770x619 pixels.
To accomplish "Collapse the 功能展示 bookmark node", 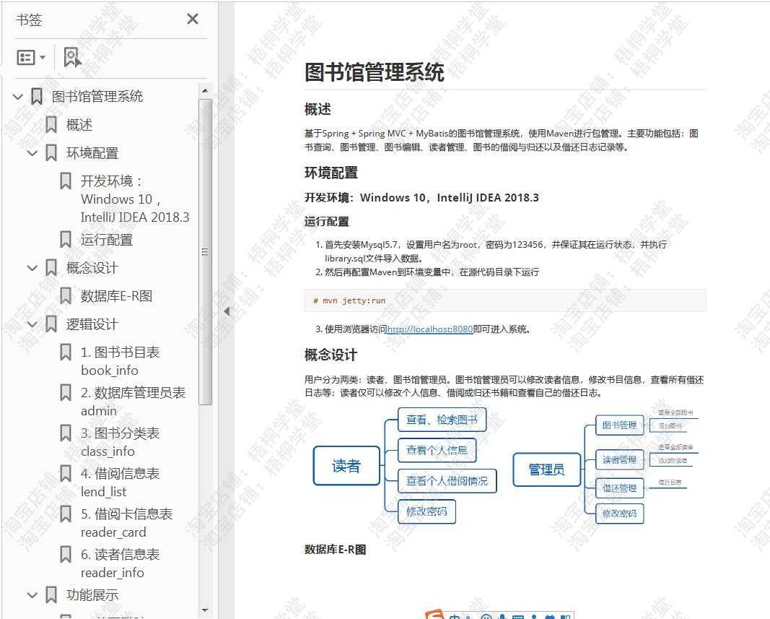I will (x=32, y=595).
